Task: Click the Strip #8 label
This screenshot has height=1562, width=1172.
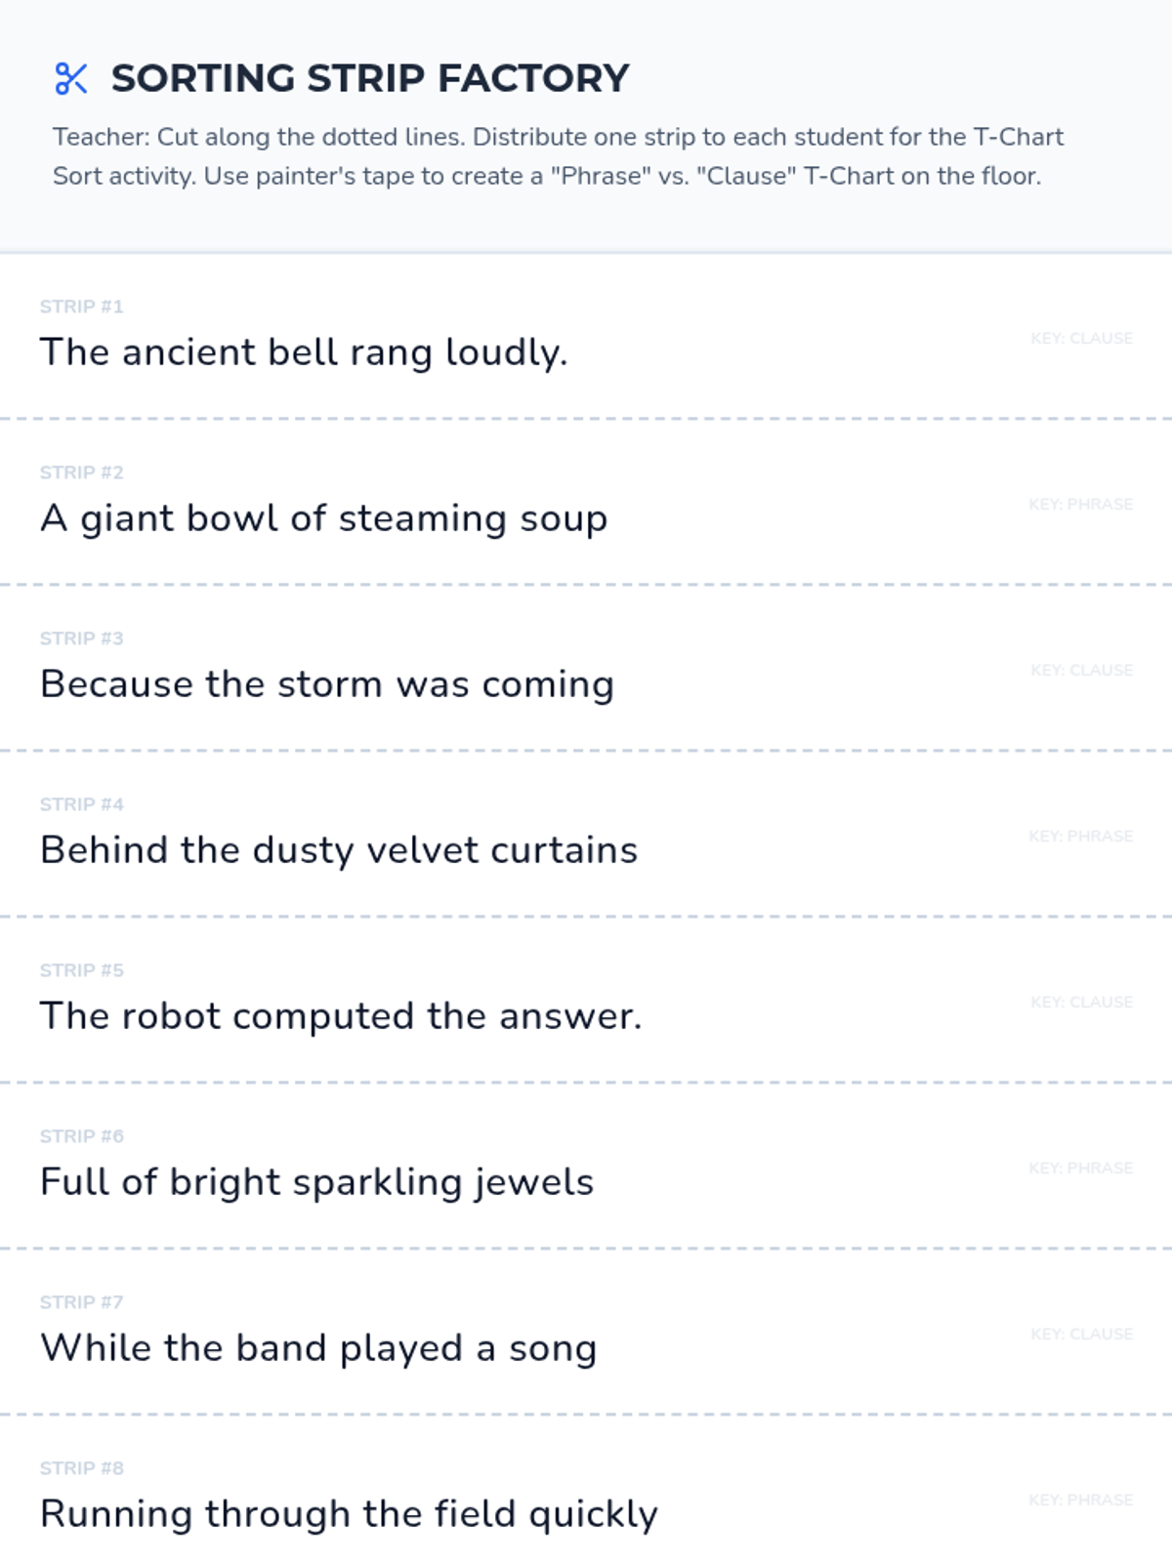Action: (81, 1468)
